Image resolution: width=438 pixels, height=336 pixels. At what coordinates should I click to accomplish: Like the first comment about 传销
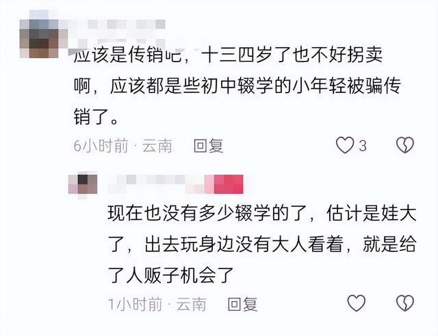click(x=345, y=145)
